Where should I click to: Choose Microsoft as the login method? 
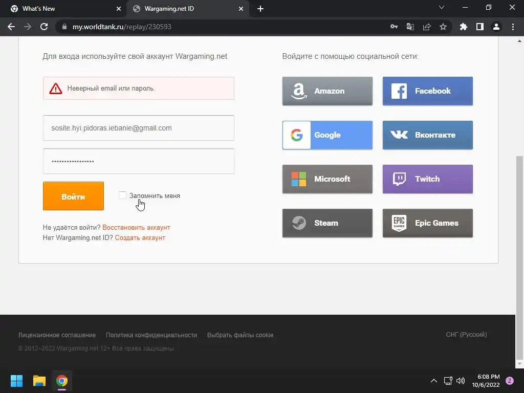point(327,179)
